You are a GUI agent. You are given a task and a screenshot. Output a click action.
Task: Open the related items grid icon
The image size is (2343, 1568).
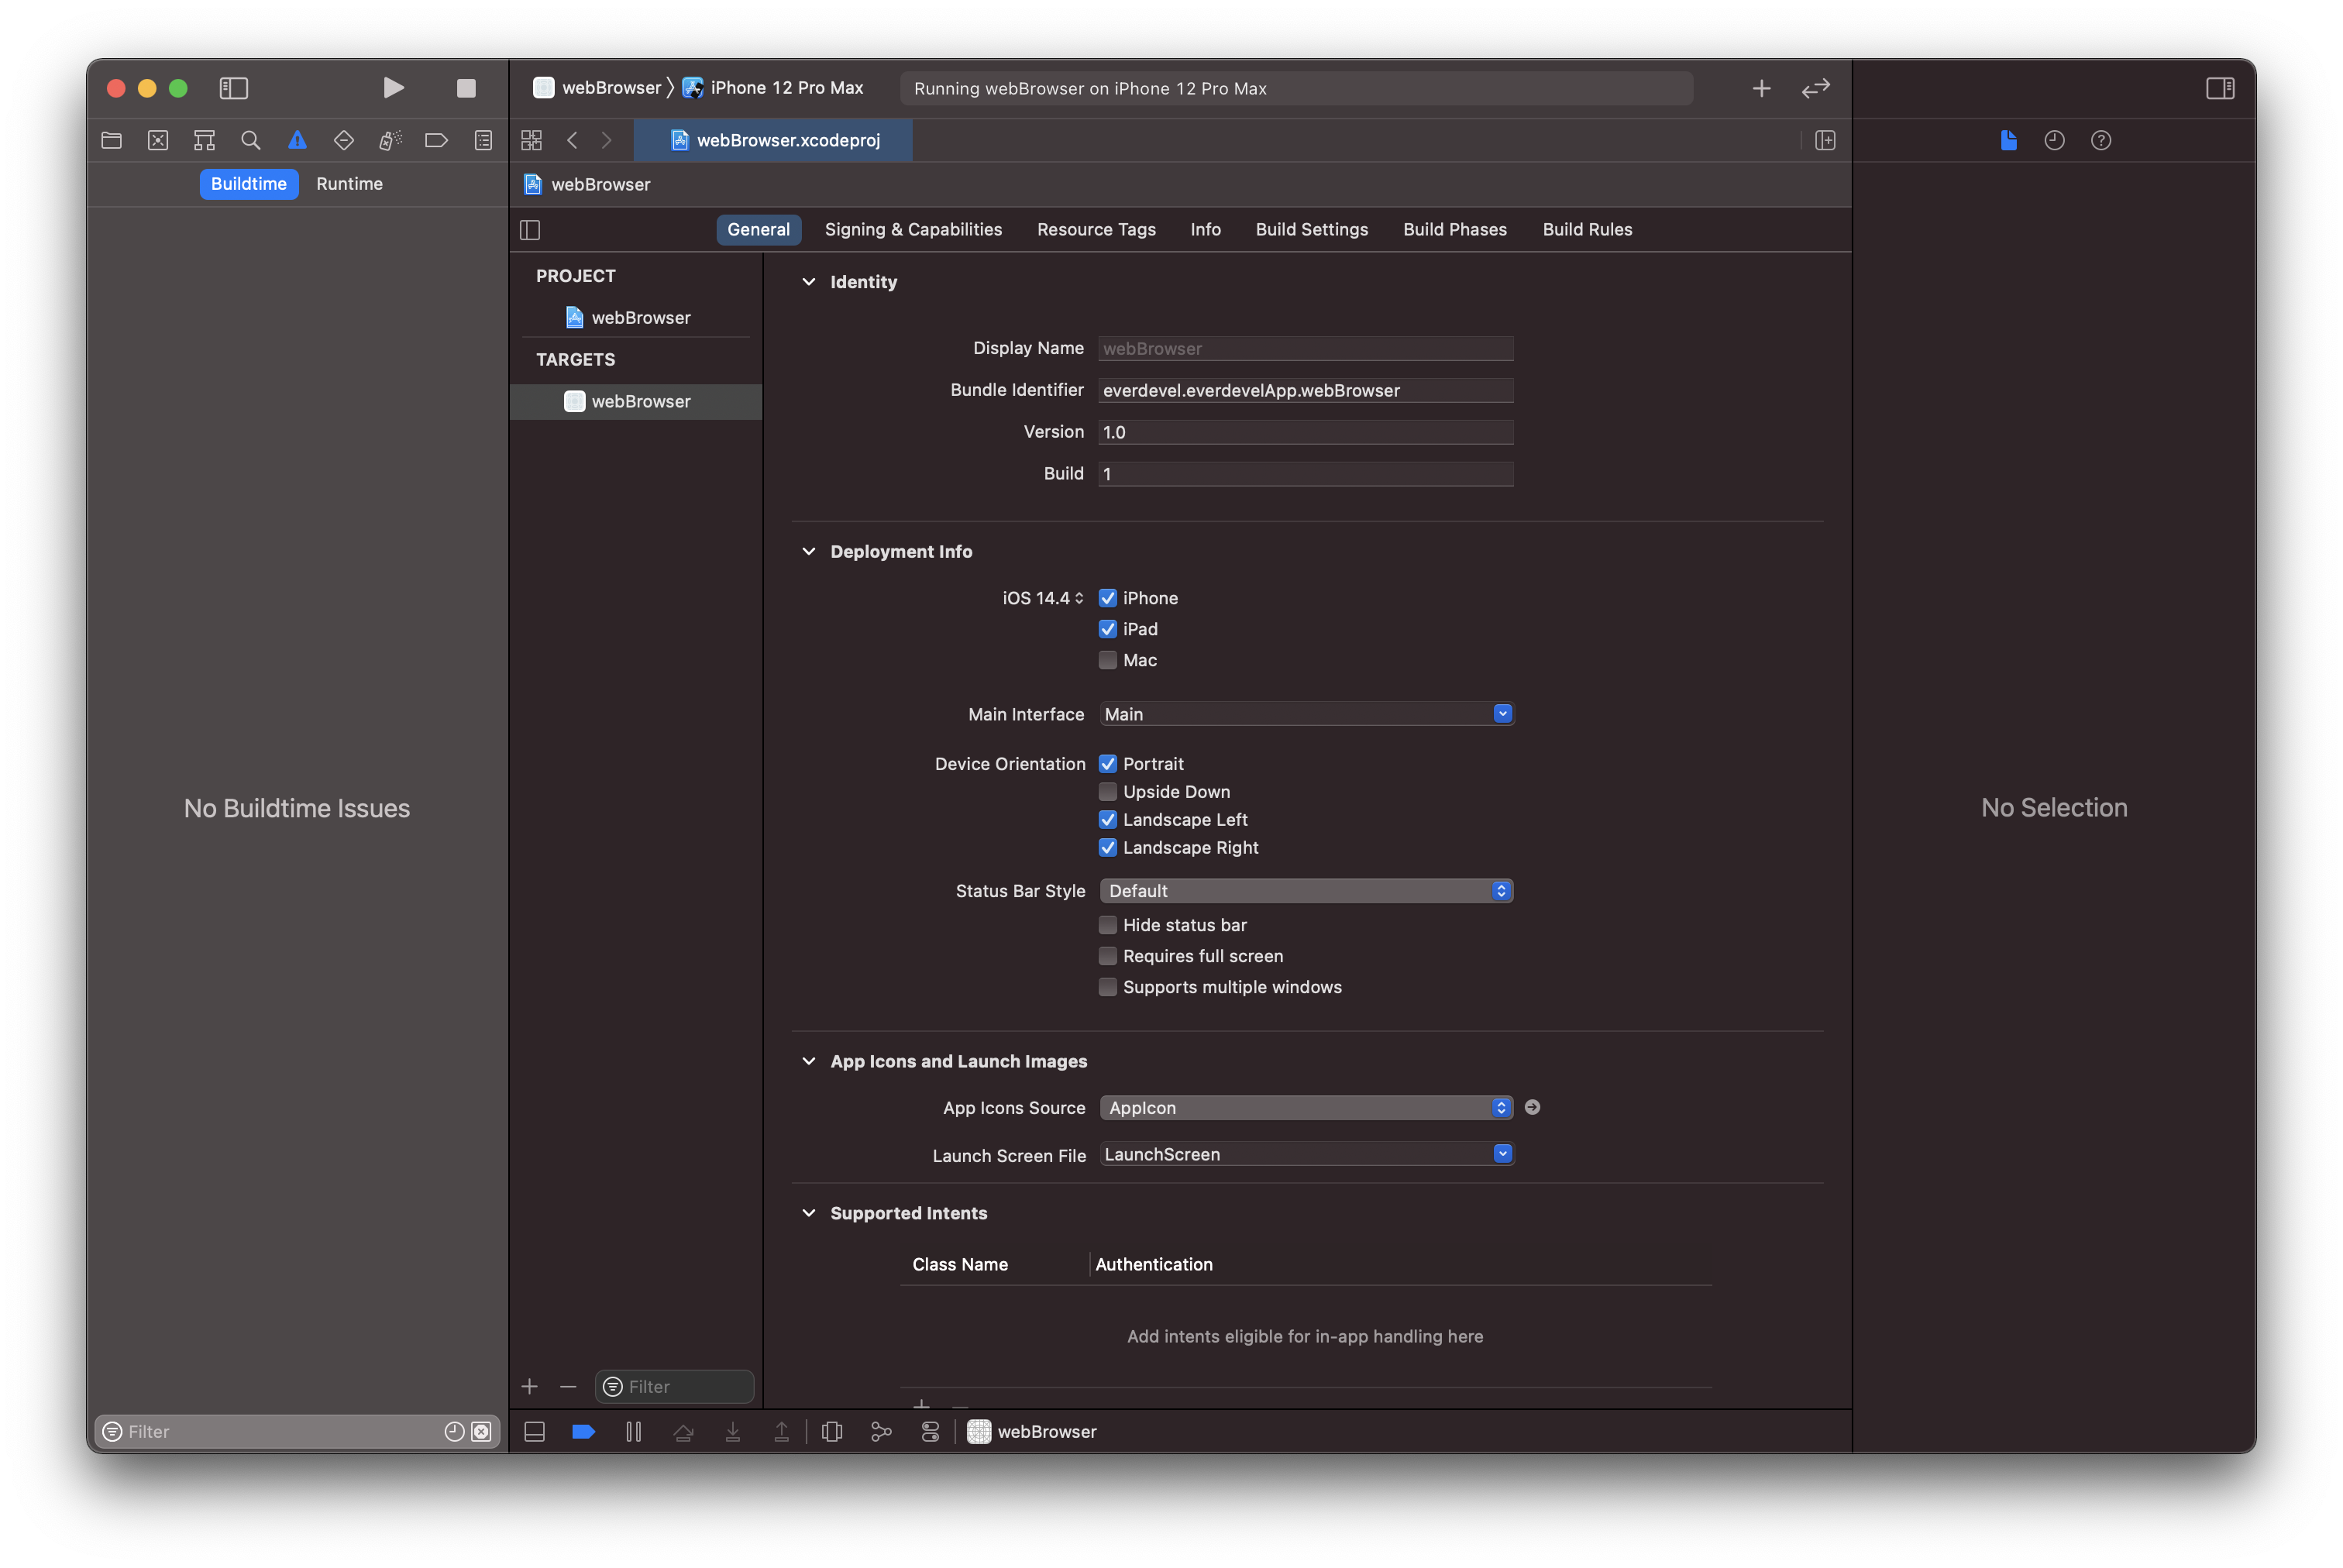point(531,140)
